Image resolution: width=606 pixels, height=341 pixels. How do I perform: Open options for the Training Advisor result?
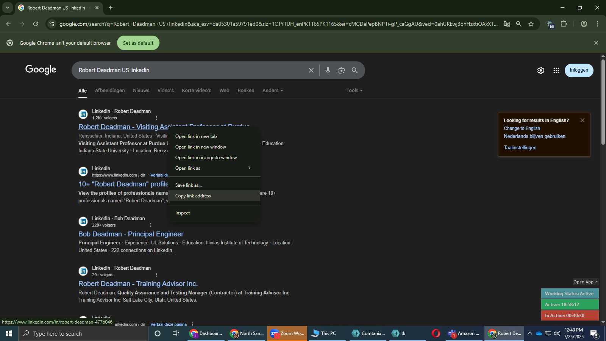(156, 275)
